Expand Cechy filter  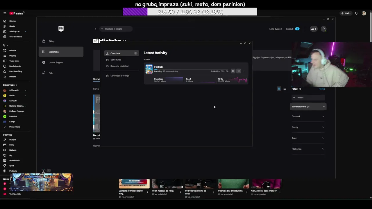click(x=308, y=127)
